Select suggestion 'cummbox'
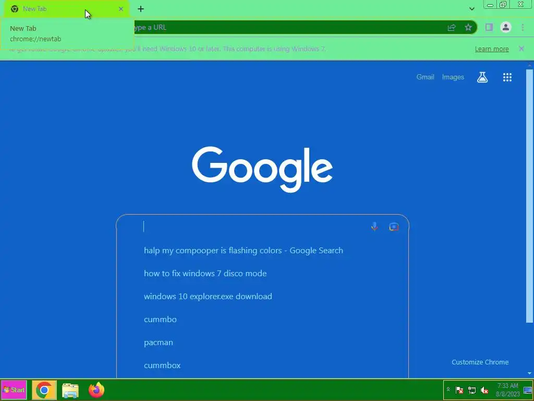The image size is (534, 401). pyautogui.click(x=262, y=365)
